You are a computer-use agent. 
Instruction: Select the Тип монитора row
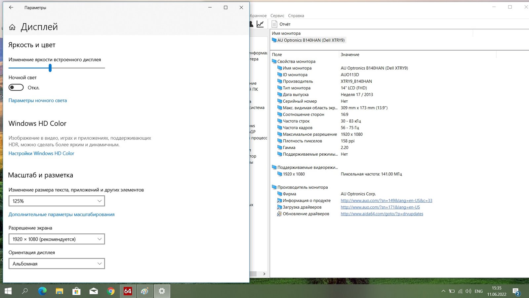click(x=294, y=88)
